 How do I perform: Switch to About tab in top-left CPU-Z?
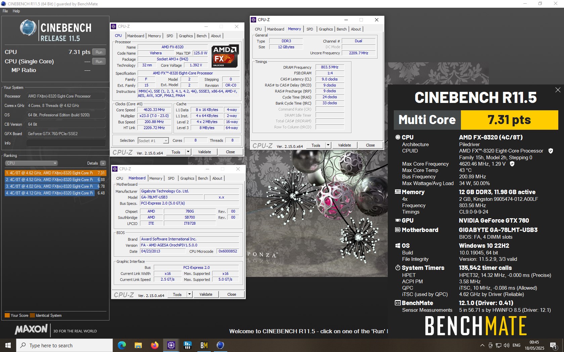tap(216, 36)
